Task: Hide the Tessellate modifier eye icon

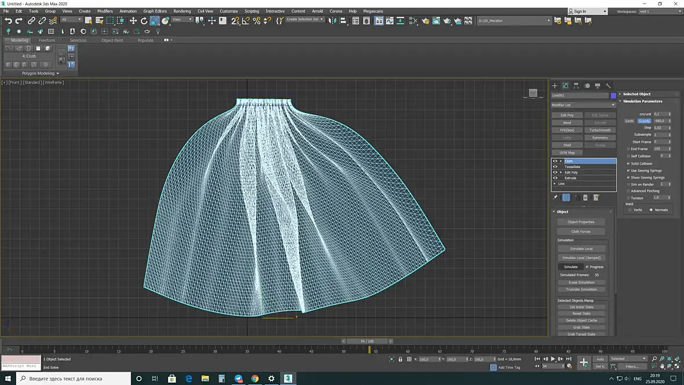Action: 555,167
